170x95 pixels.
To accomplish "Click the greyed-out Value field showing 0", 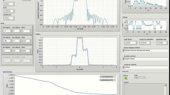I will (x=26, y=60).
